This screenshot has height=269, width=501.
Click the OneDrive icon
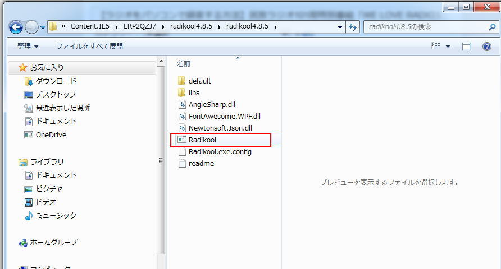29,135
